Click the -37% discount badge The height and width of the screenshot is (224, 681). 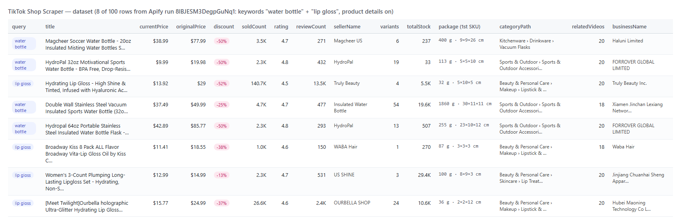222,203
